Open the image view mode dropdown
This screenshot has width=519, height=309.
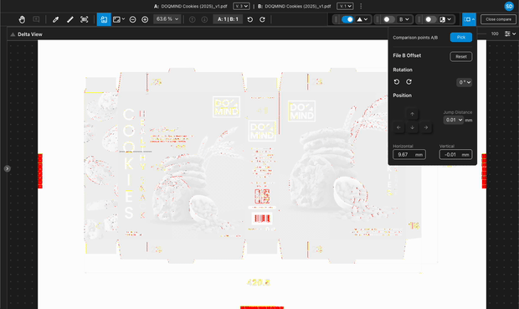tap(119, 19)
